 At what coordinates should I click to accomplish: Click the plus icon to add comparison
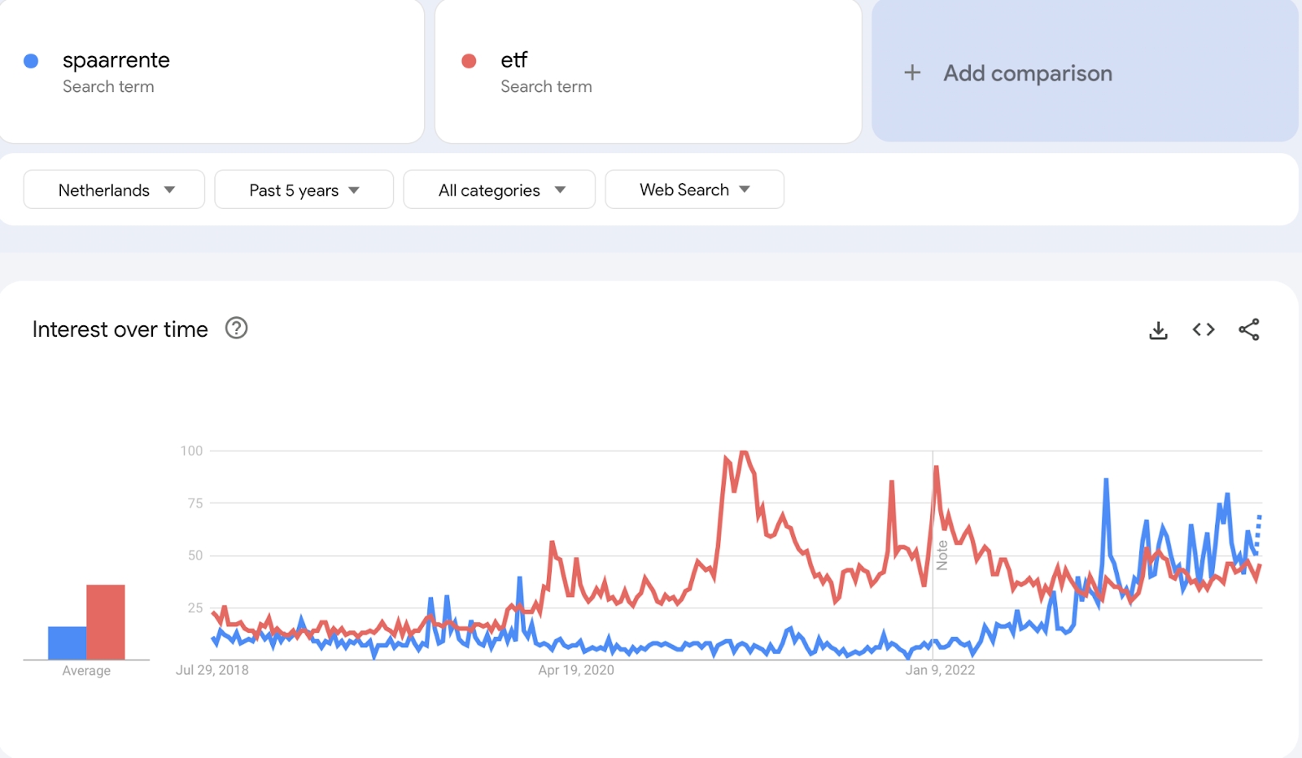point(912,73)
